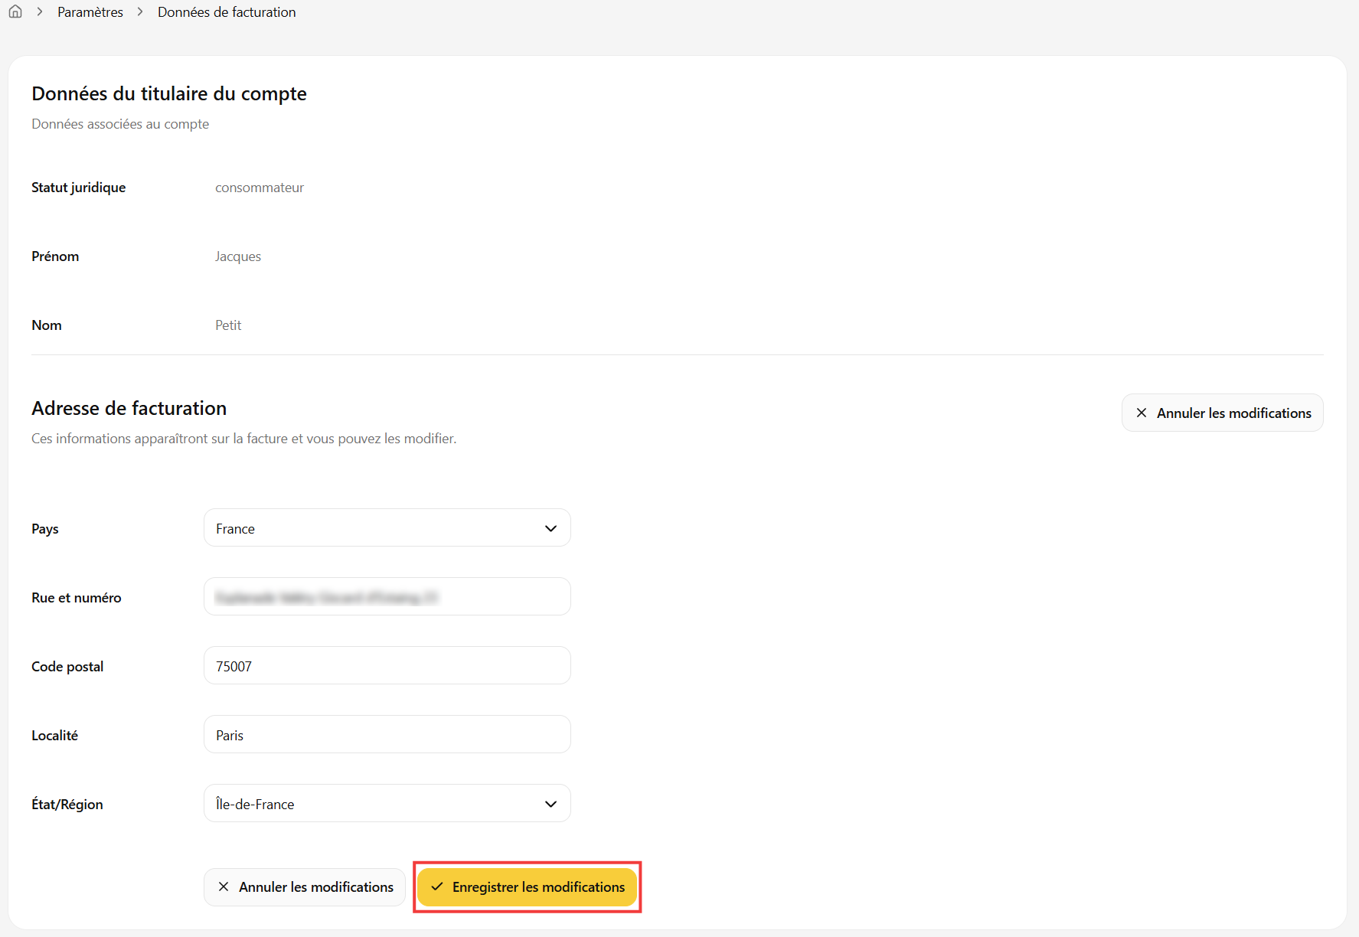Click 'Données du titulaire du compte' heading
Viewport: 1359px width, 937px height.
[169, 93]
